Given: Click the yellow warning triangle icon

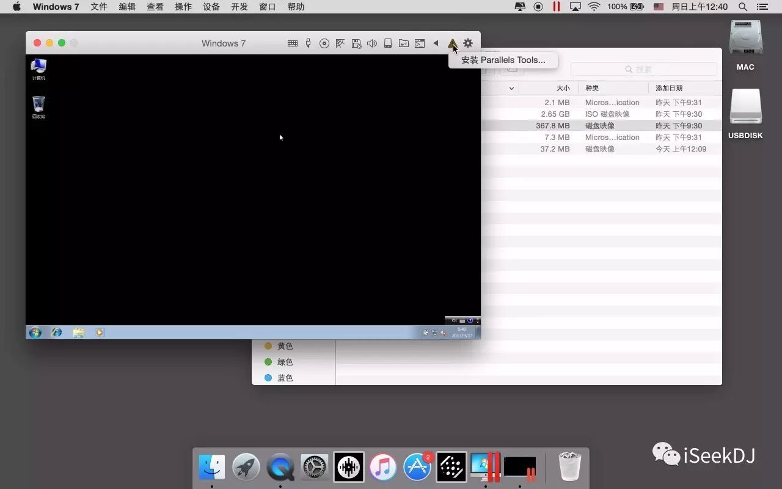Looking at the screenshot, I should click(452, 43).
